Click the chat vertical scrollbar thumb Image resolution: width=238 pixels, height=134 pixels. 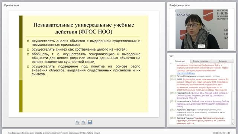tap(233, 105)
